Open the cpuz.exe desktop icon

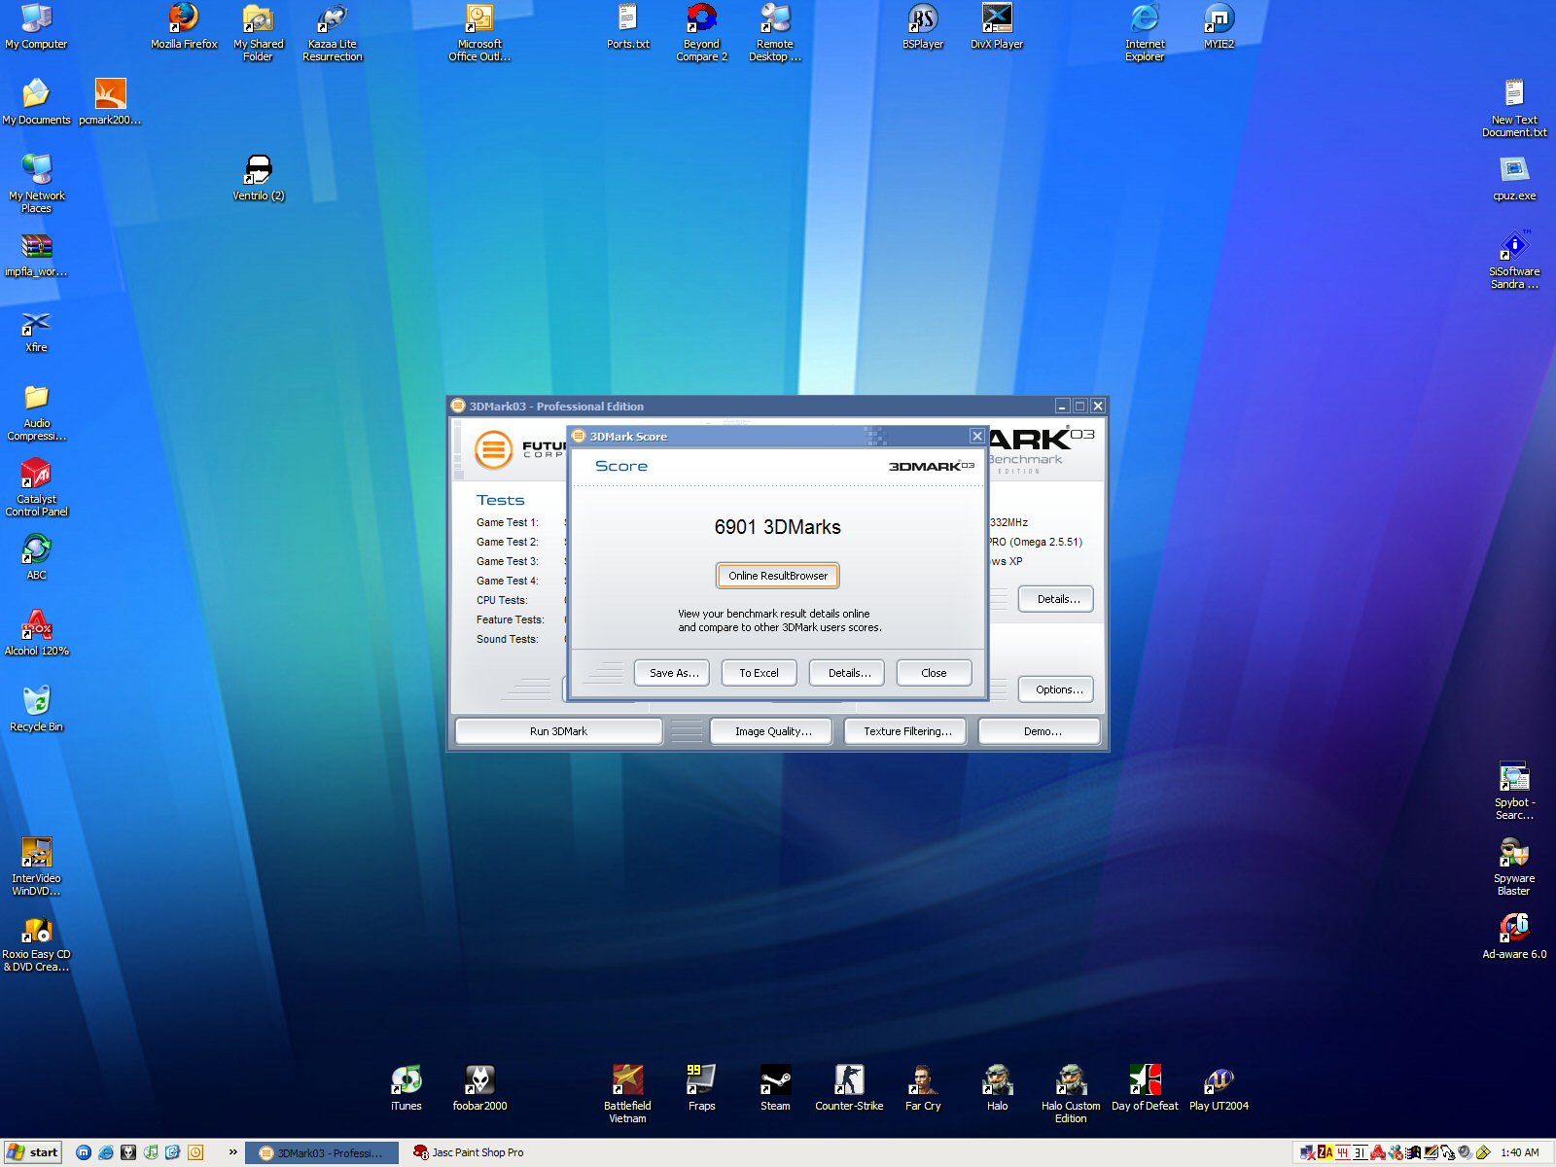click(1514, 178)
